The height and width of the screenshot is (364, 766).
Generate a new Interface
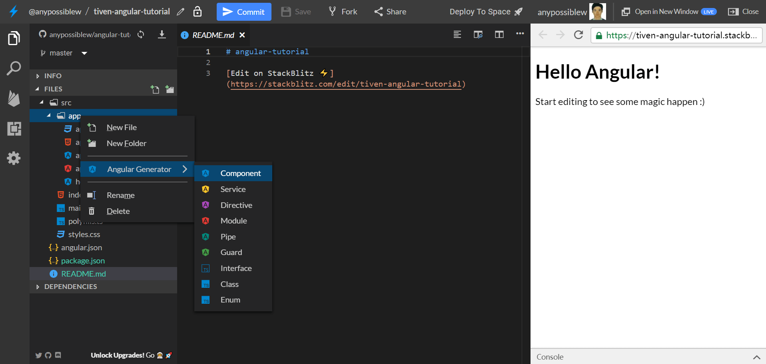tap(233, 268)
